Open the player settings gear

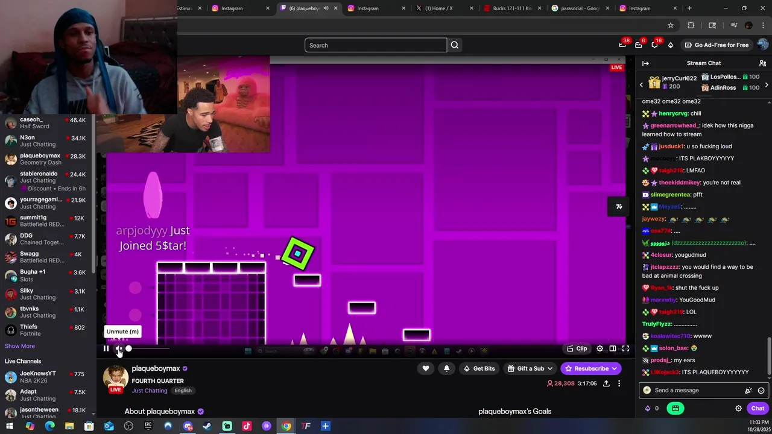tap(600, 348)
